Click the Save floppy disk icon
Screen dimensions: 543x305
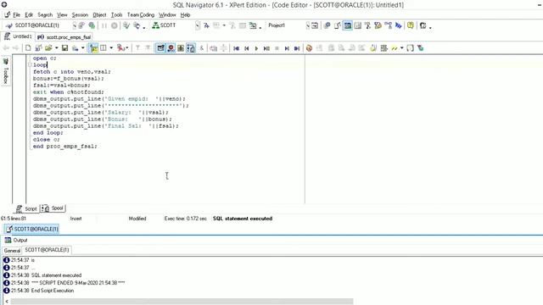tap(64, 48)
